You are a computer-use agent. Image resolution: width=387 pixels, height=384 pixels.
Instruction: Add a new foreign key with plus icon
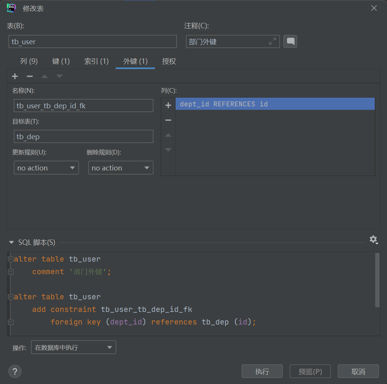pos(15,76)
